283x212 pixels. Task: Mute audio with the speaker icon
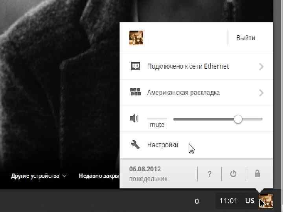pos(134,119)
